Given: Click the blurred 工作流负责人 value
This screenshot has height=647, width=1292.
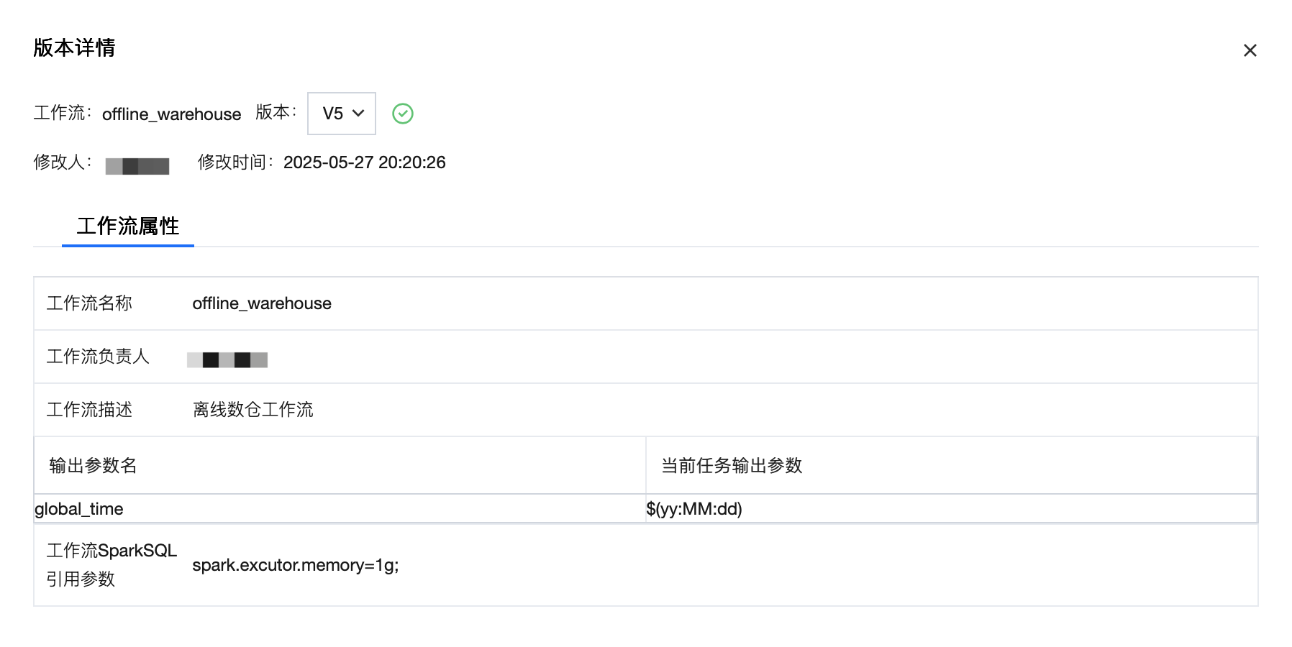Looking at the screenshot, I should [x=227, y=359].
